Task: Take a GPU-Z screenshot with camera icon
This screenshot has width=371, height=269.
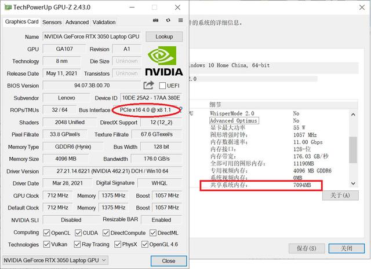Action: click(155, 20)
